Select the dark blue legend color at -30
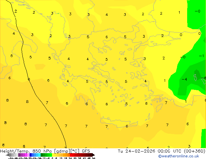This screenshot has width=206, height=159. coord(31,155)
